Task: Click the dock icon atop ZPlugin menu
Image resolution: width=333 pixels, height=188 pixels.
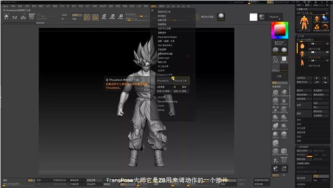Action: coord(152,10)
